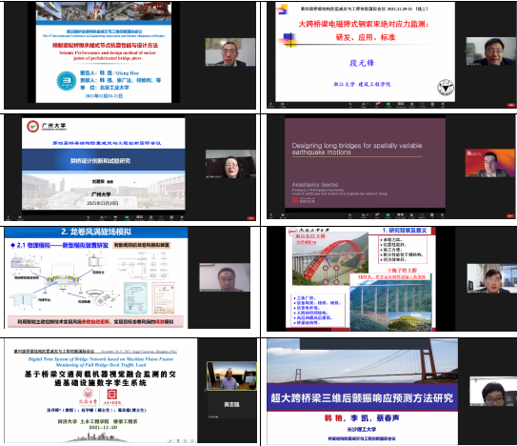
Task: Click Tongji University digital twin title slide
Action: click(x=101, y=391)
